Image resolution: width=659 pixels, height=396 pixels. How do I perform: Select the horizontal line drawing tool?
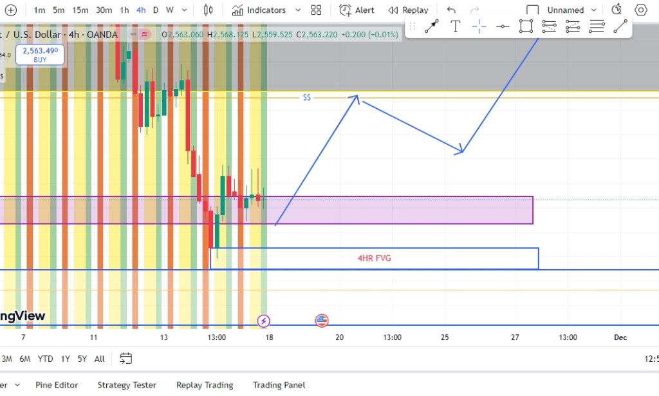coord(503,26)
